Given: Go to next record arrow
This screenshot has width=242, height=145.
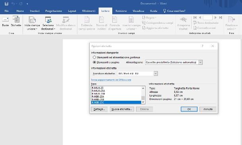Looking at the screenshot, I should (x=215, y=17).
